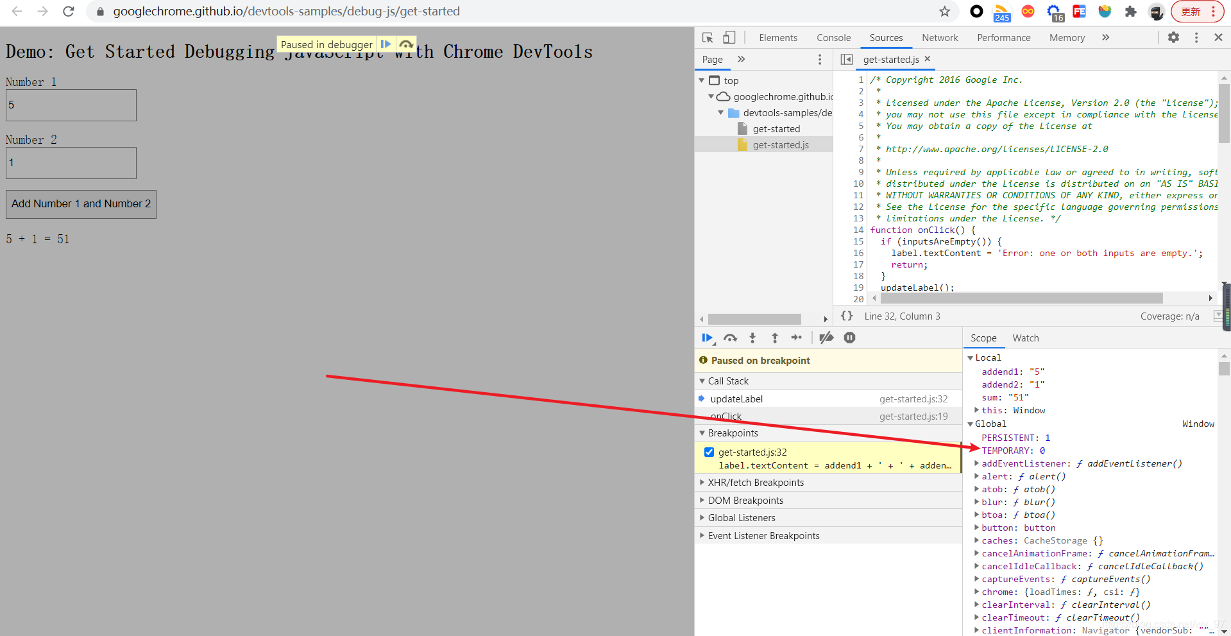The image size is (1231, 636).
Task: Close the get-started.js editor tab
Action: (927, 58)
